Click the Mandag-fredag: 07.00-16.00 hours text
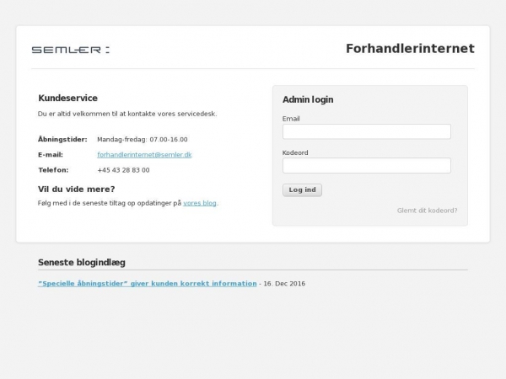 143,140
